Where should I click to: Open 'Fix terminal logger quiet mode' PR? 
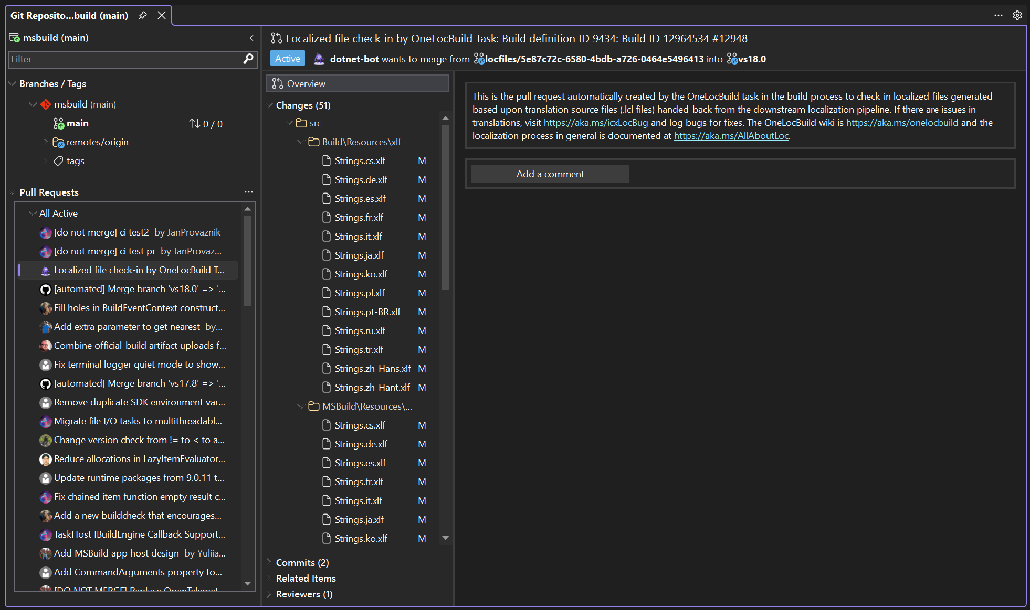coord(140,365)
